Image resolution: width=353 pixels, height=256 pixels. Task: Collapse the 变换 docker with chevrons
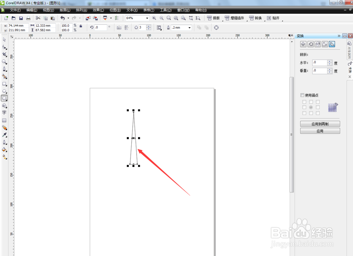coord(339,36)
